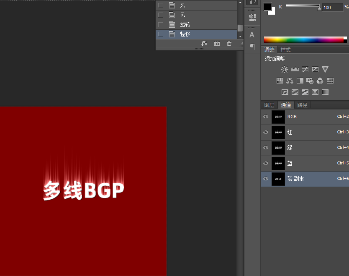Open the 3D panel from dock

point(252,17)
